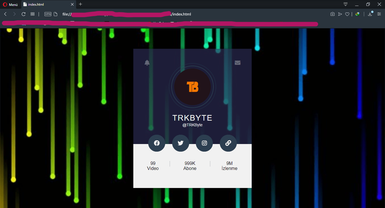Bookmark page with heart icon

click(x=348, y=14)
